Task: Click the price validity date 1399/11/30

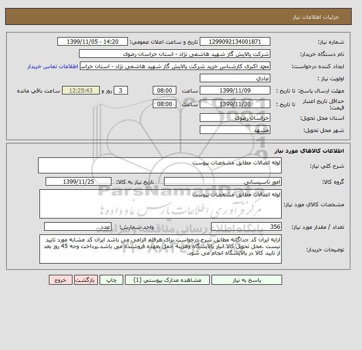Action: [235, 104]
